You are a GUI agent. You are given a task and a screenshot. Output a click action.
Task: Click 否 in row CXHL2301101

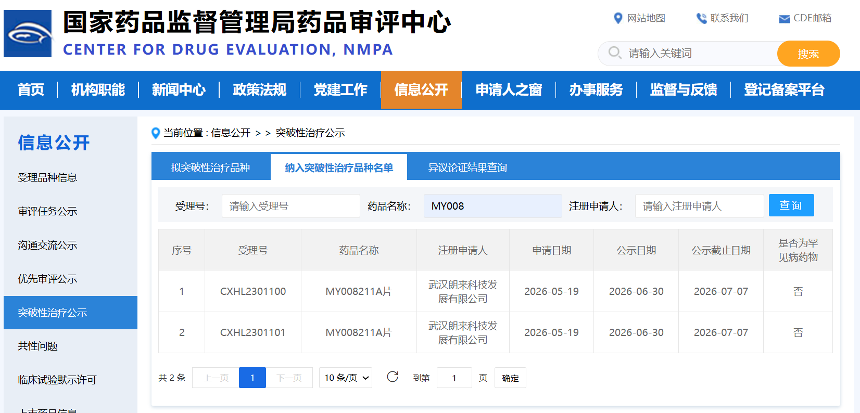(798, 332)
